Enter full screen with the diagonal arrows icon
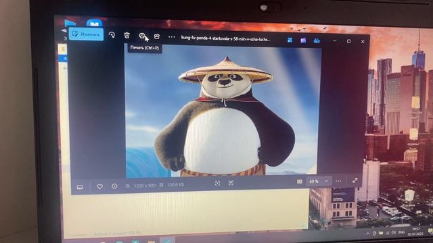 (x=355, y=180)
